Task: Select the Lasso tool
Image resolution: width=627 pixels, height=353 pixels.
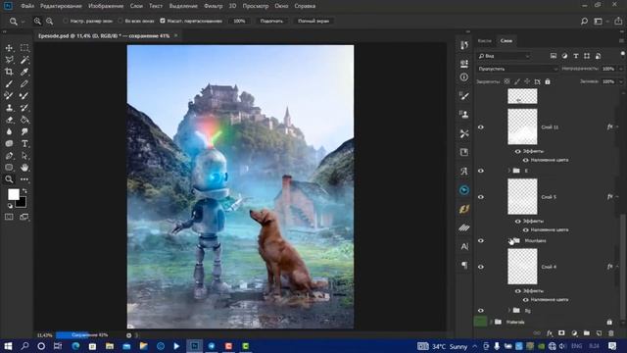Action: [x=9, y=60]
